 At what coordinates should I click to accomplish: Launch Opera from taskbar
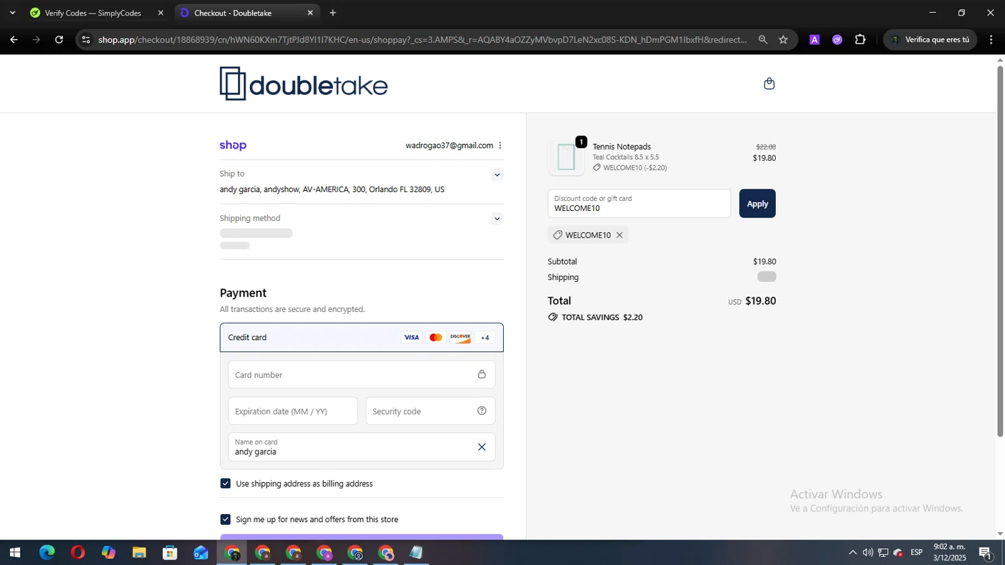78,553
